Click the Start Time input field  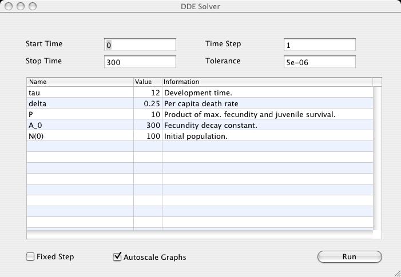coord(140,45)
